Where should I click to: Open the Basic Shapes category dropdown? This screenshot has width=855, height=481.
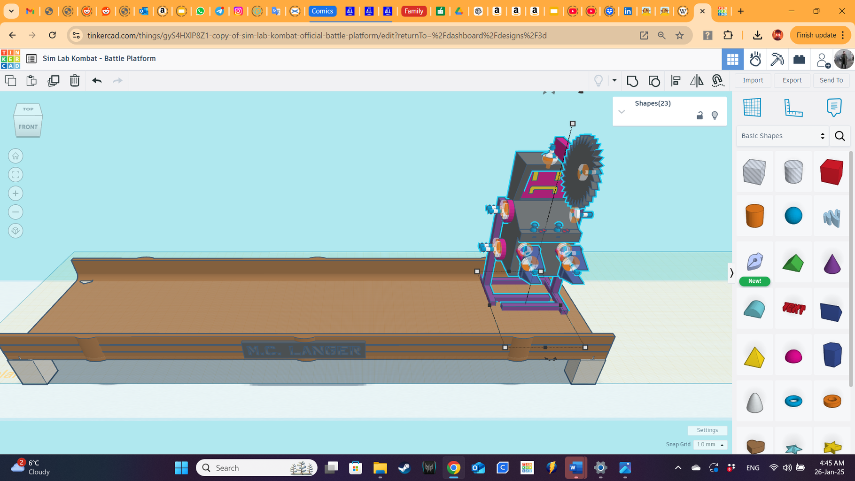[x=782, y=136]
